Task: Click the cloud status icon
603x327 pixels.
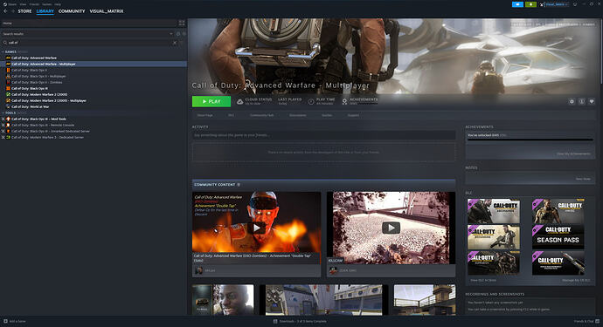Action: click(239, 101)
